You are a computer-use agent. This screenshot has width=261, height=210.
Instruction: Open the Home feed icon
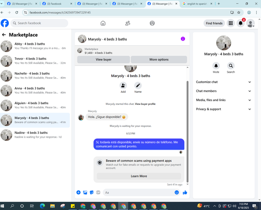103,23
